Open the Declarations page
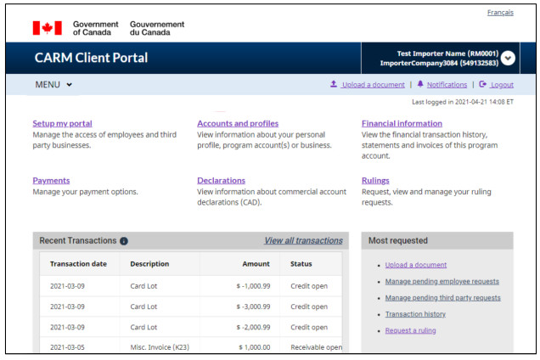This screenshot has height=360, width=540. 221,180
